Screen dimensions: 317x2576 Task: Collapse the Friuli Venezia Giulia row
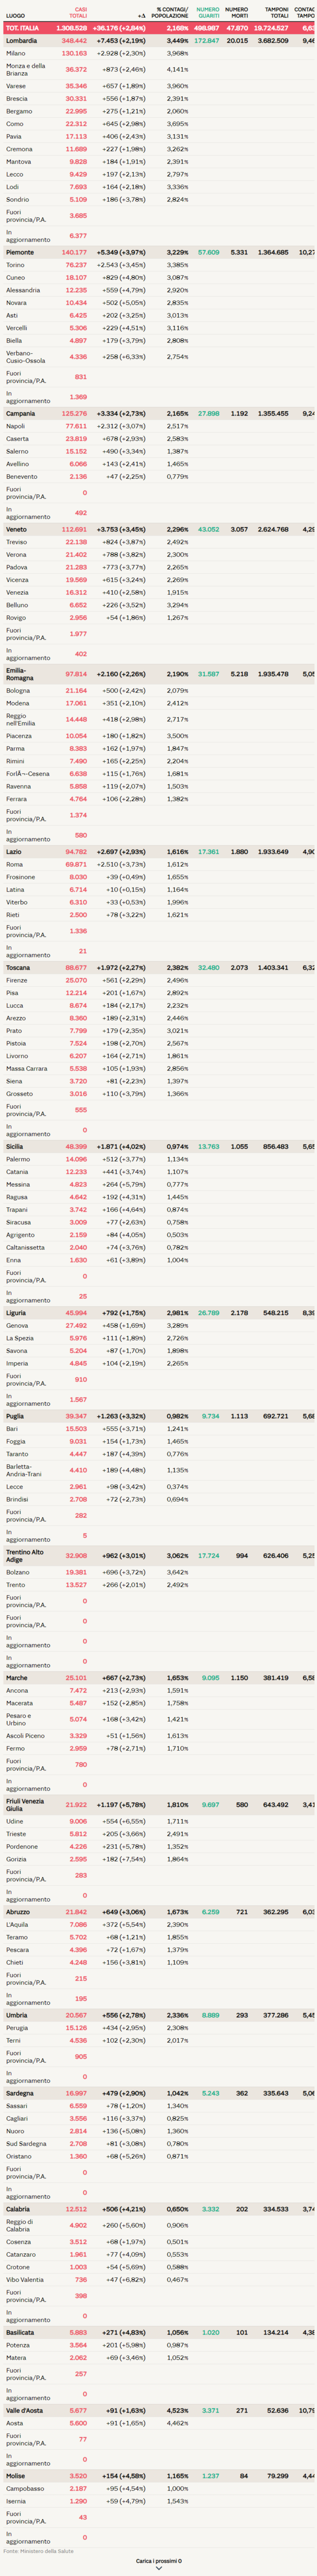pyautogui.click(x=159, y=1805)
